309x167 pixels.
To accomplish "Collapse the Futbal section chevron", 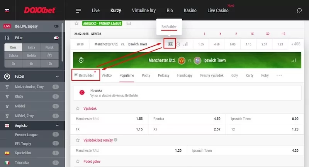I will [57, 76].
